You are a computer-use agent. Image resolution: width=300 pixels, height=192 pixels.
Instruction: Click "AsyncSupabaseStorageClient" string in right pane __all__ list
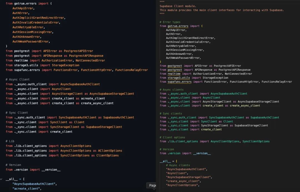(189, 177)
